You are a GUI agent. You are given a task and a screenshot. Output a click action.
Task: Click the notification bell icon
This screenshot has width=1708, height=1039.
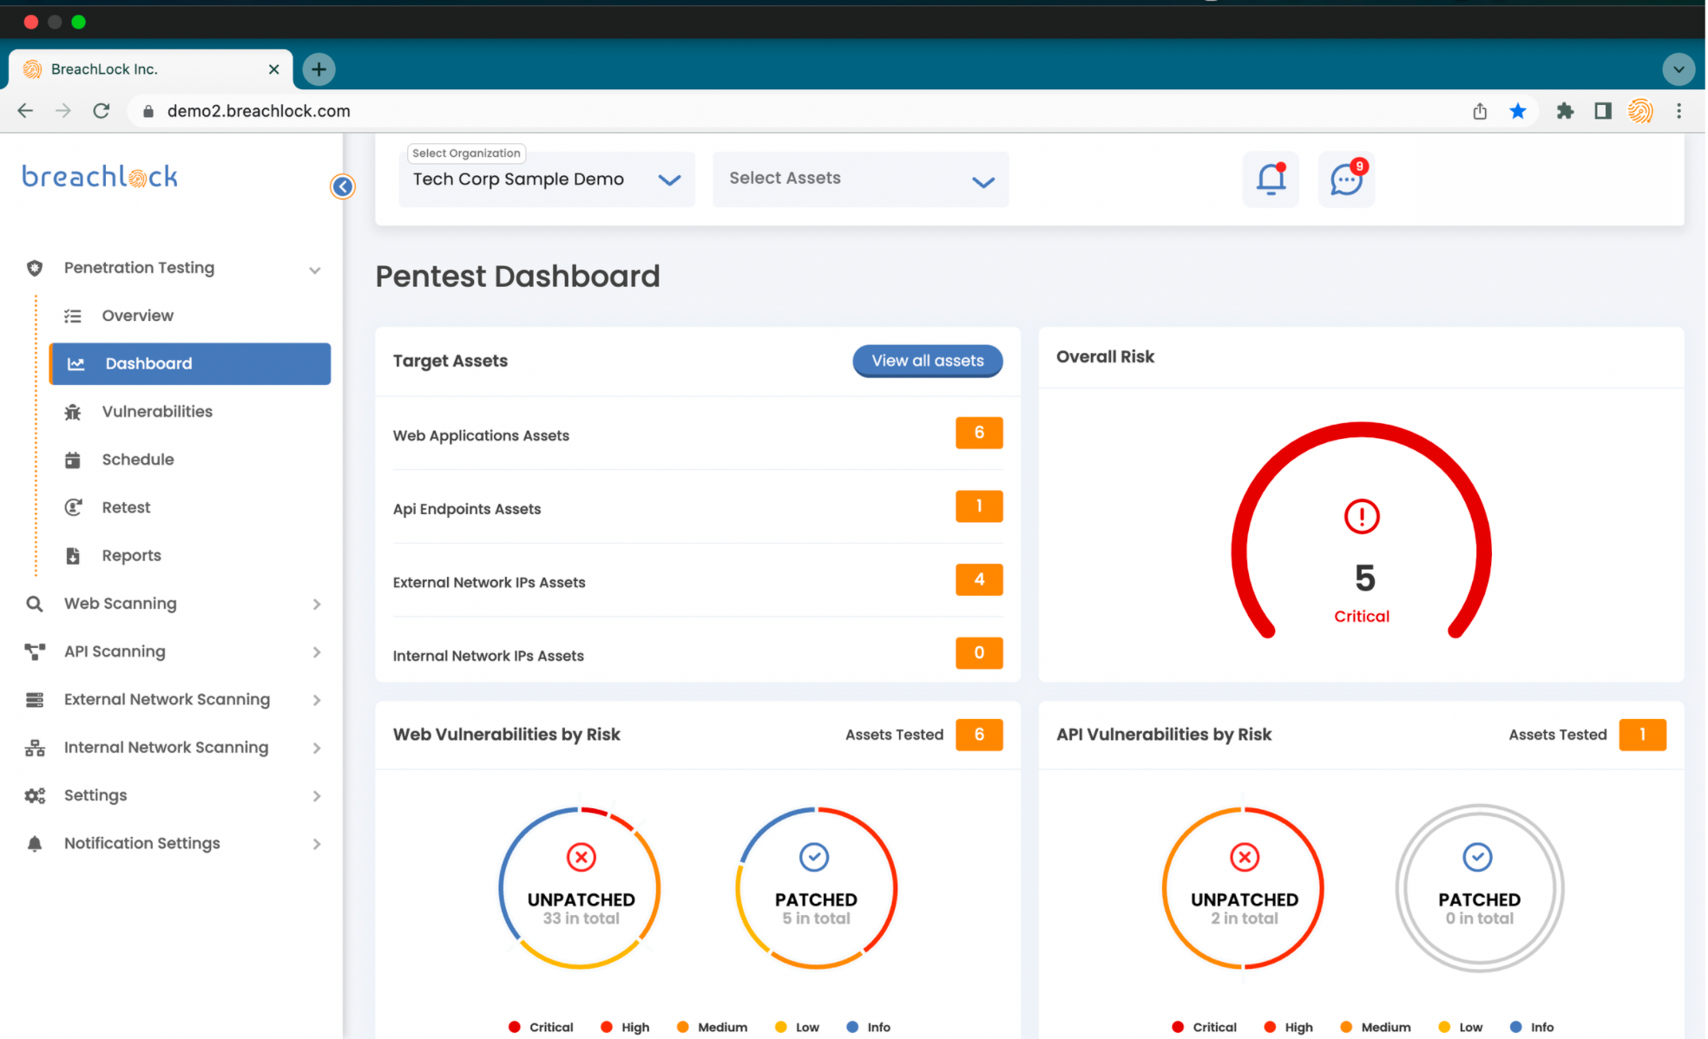pos(1271,179)
